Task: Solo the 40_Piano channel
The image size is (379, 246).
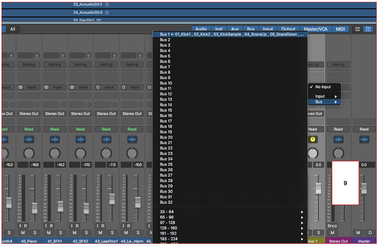Action: pyautogui.click(x=35, y=233)
